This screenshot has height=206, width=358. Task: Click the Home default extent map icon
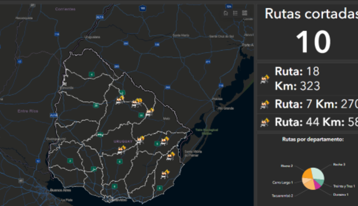tap(226, 13)
